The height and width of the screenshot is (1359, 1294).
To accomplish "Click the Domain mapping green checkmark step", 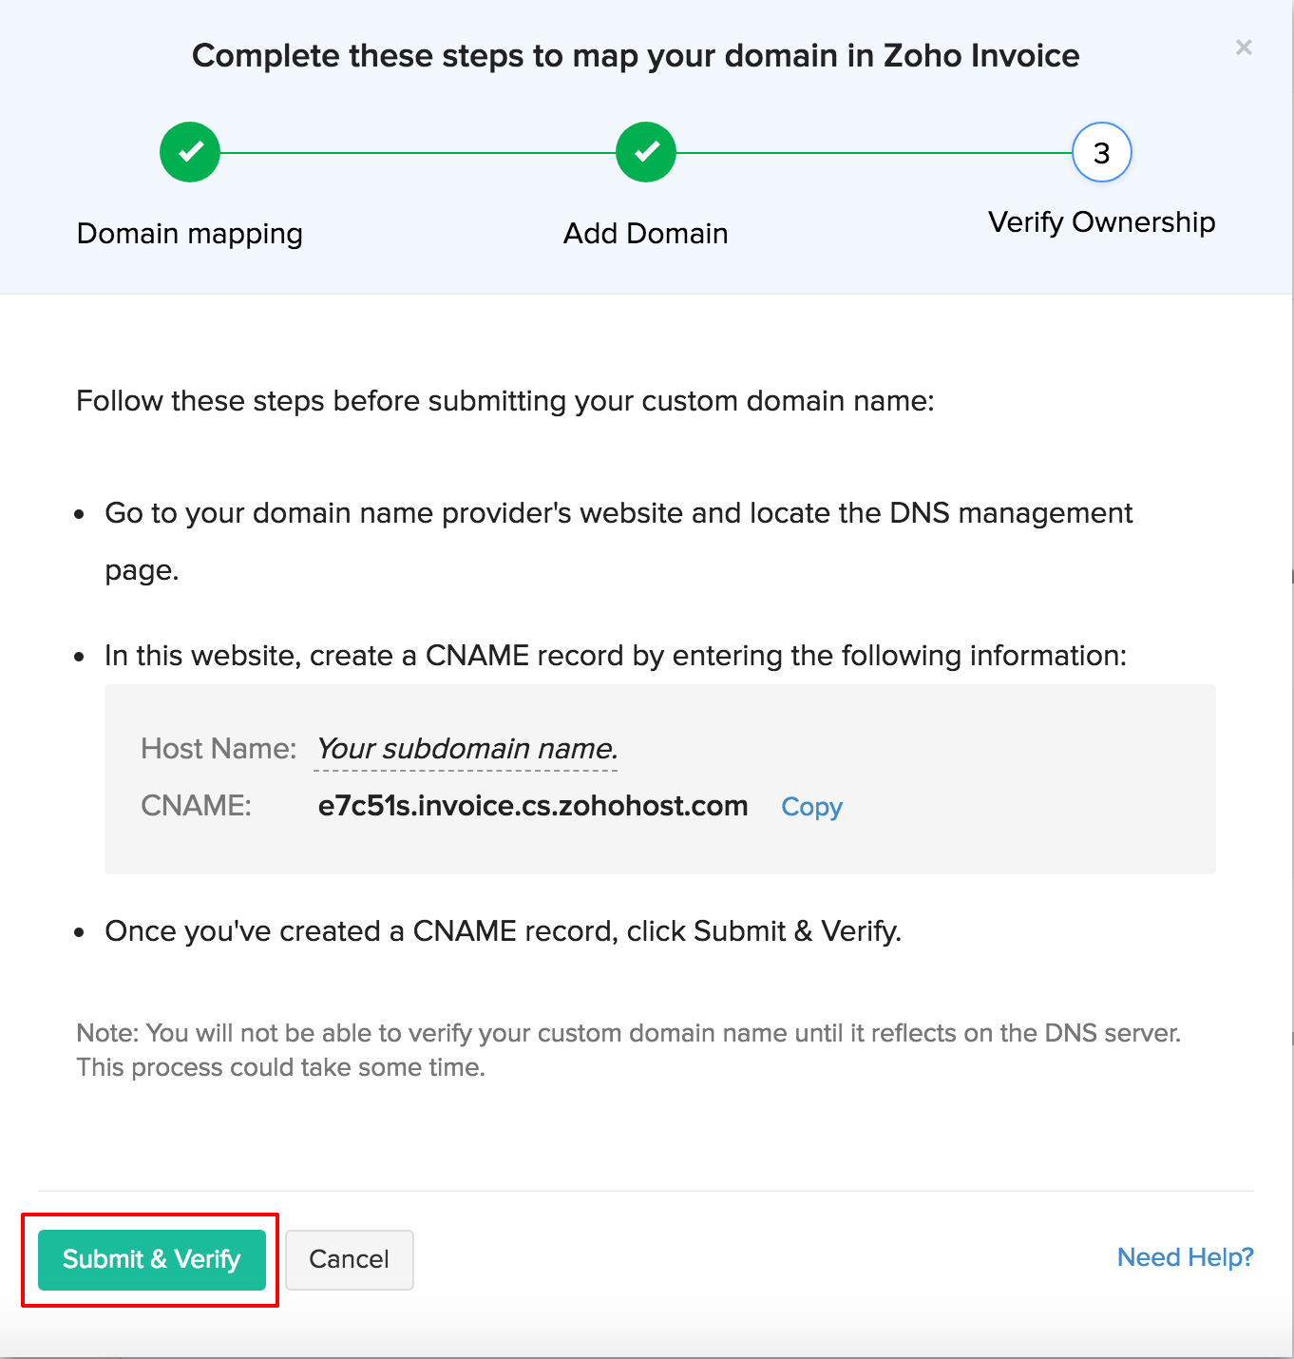I will 190,152.
